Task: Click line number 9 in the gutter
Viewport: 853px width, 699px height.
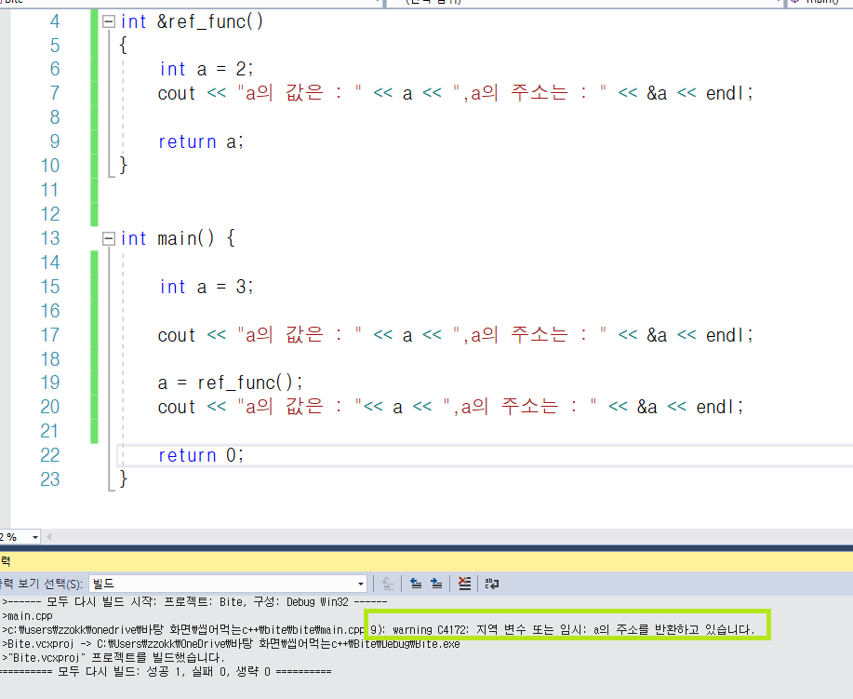Action: (x=54, y=141)
